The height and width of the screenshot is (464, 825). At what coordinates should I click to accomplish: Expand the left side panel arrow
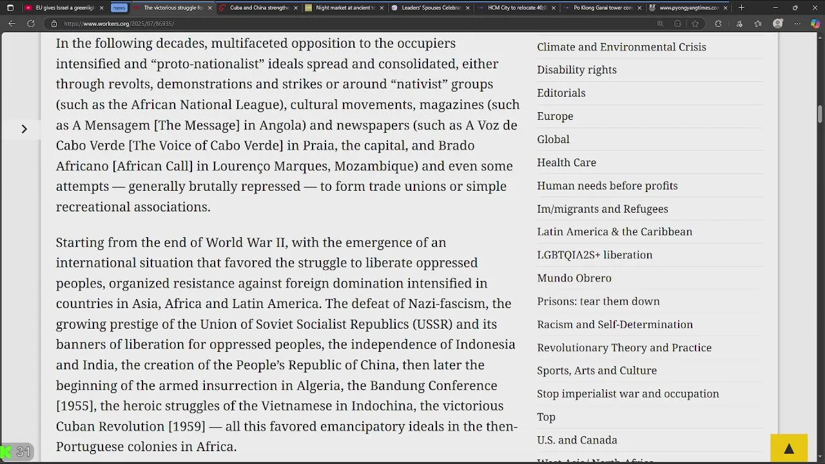point(24,129)
